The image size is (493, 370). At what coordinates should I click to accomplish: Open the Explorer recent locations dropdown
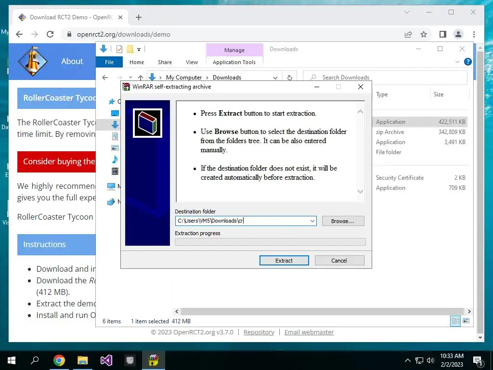tap(130, 78)
